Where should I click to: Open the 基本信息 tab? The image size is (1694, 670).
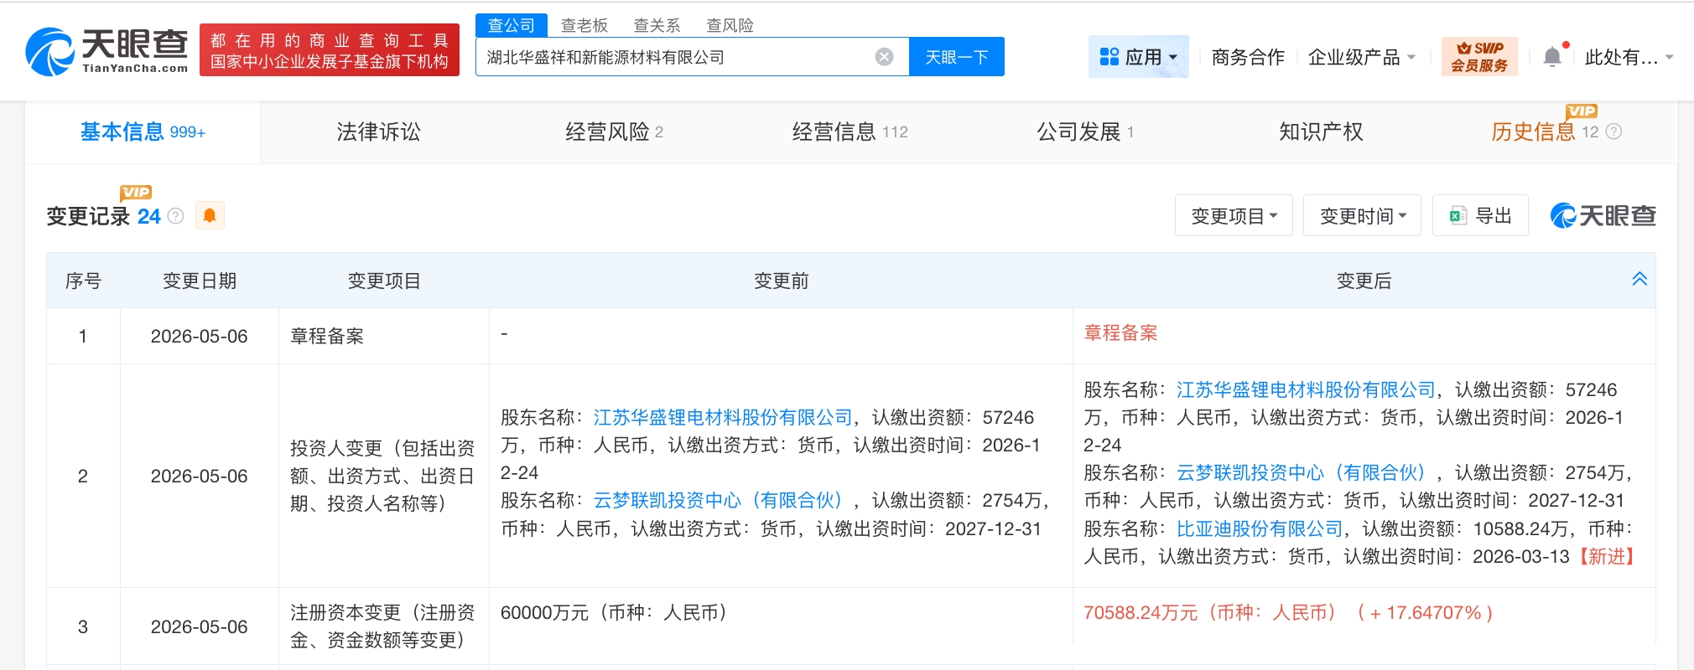tap(143, 131)
